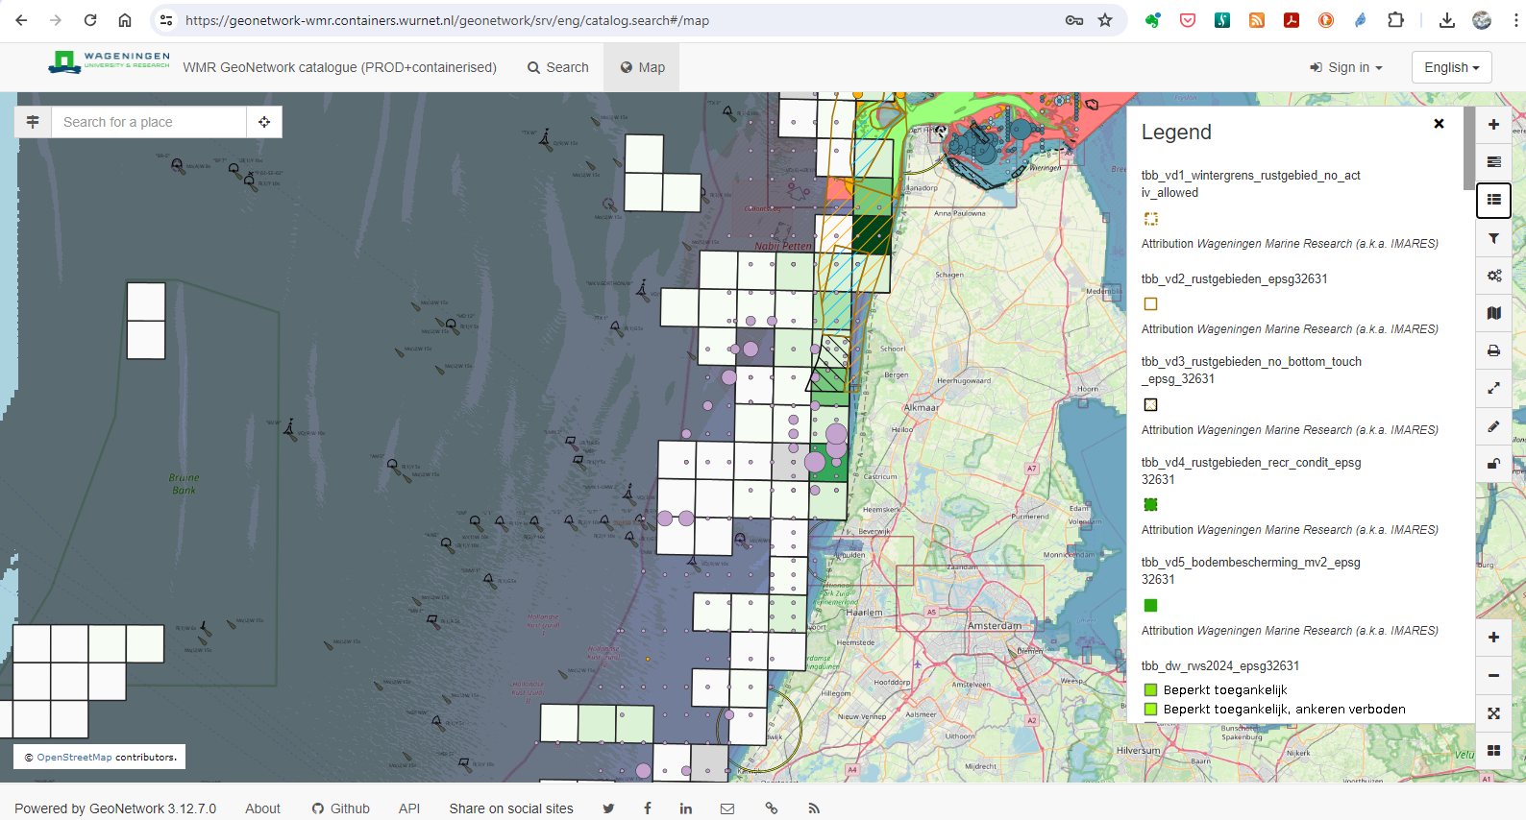Click the geolocation crosshair button

coord(264,122)
